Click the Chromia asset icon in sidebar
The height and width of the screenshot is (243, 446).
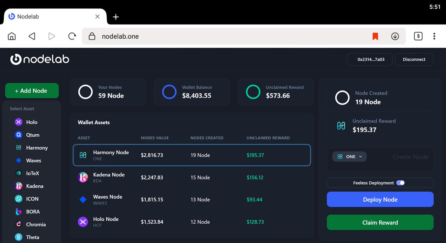[x=19, y=224]
